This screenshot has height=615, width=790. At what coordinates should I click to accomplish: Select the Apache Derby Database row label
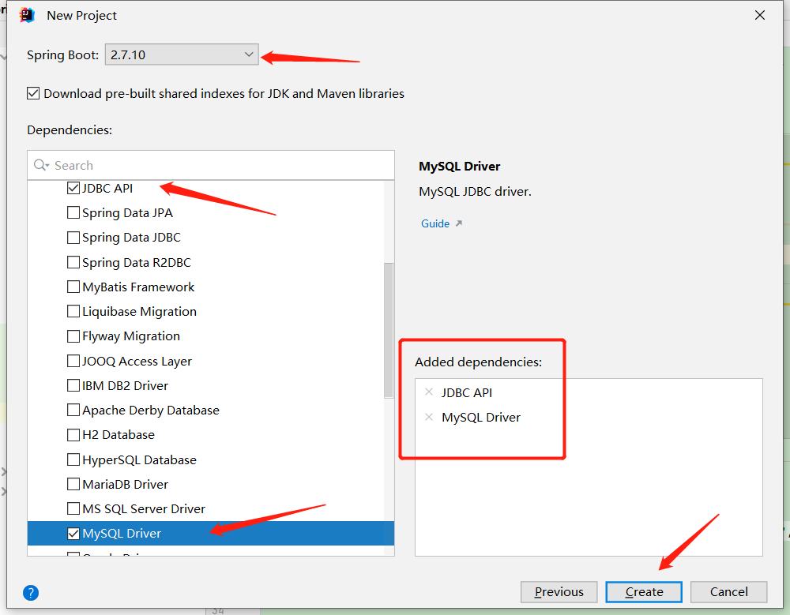[x=151, y=411]
